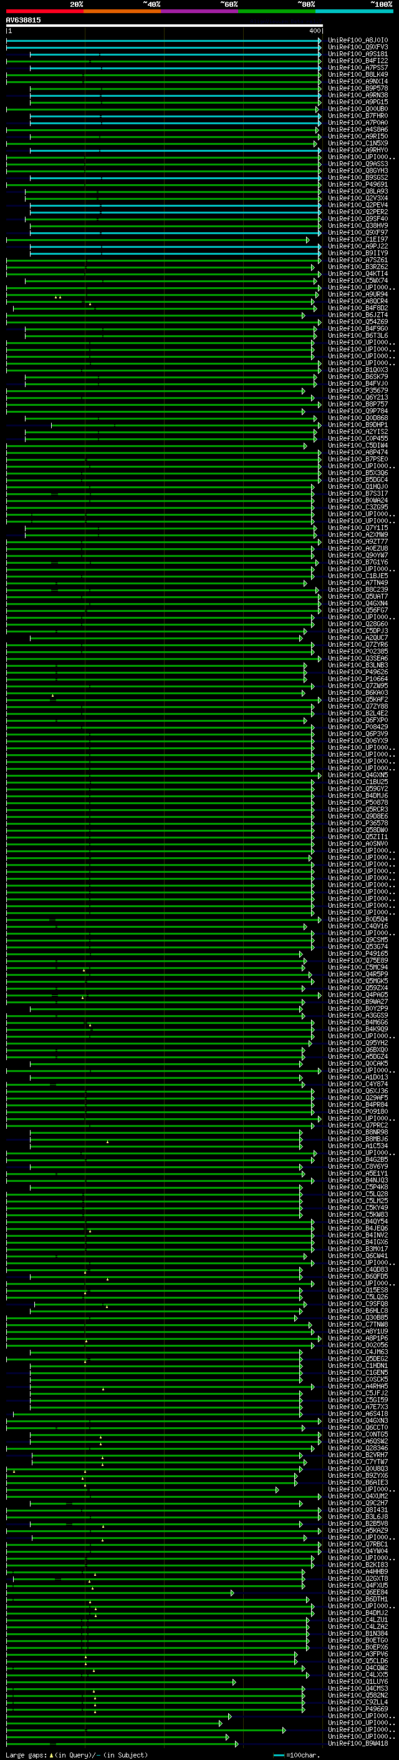The image size is (399, 1760).
Task: Click UniRef100_Q7RBC1 label
Action: [358, 1544]
